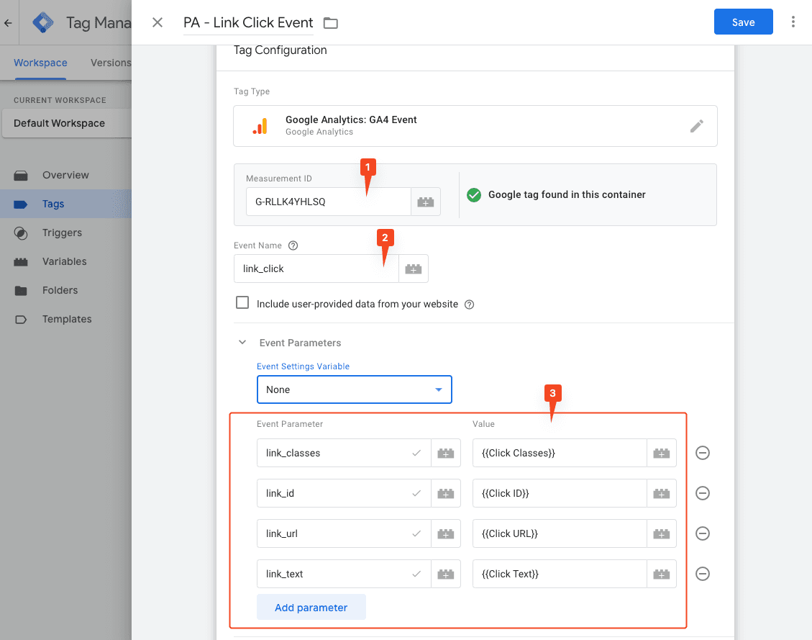Open the Event Settings Variable dropdown

pyautogui.click(x=354, y=389)
